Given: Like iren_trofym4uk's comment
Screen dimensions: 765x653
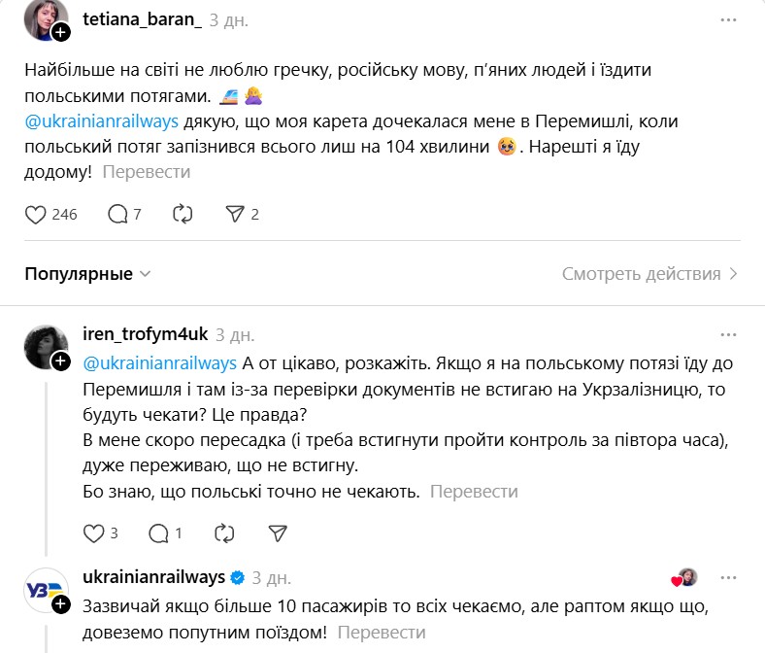Looking at the screenshot, I should pos(94,533).
